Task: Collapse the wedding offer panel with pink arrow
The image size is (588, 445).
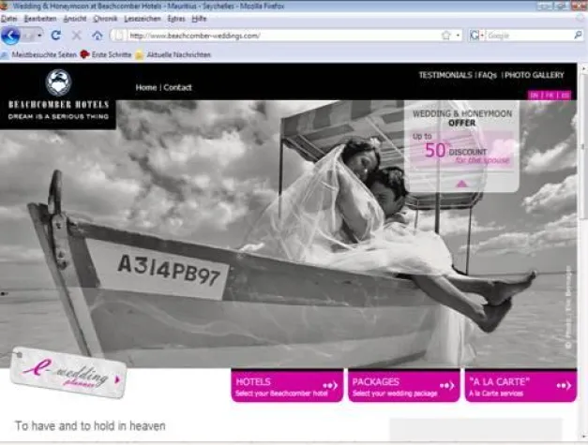Action: (461, 184)
